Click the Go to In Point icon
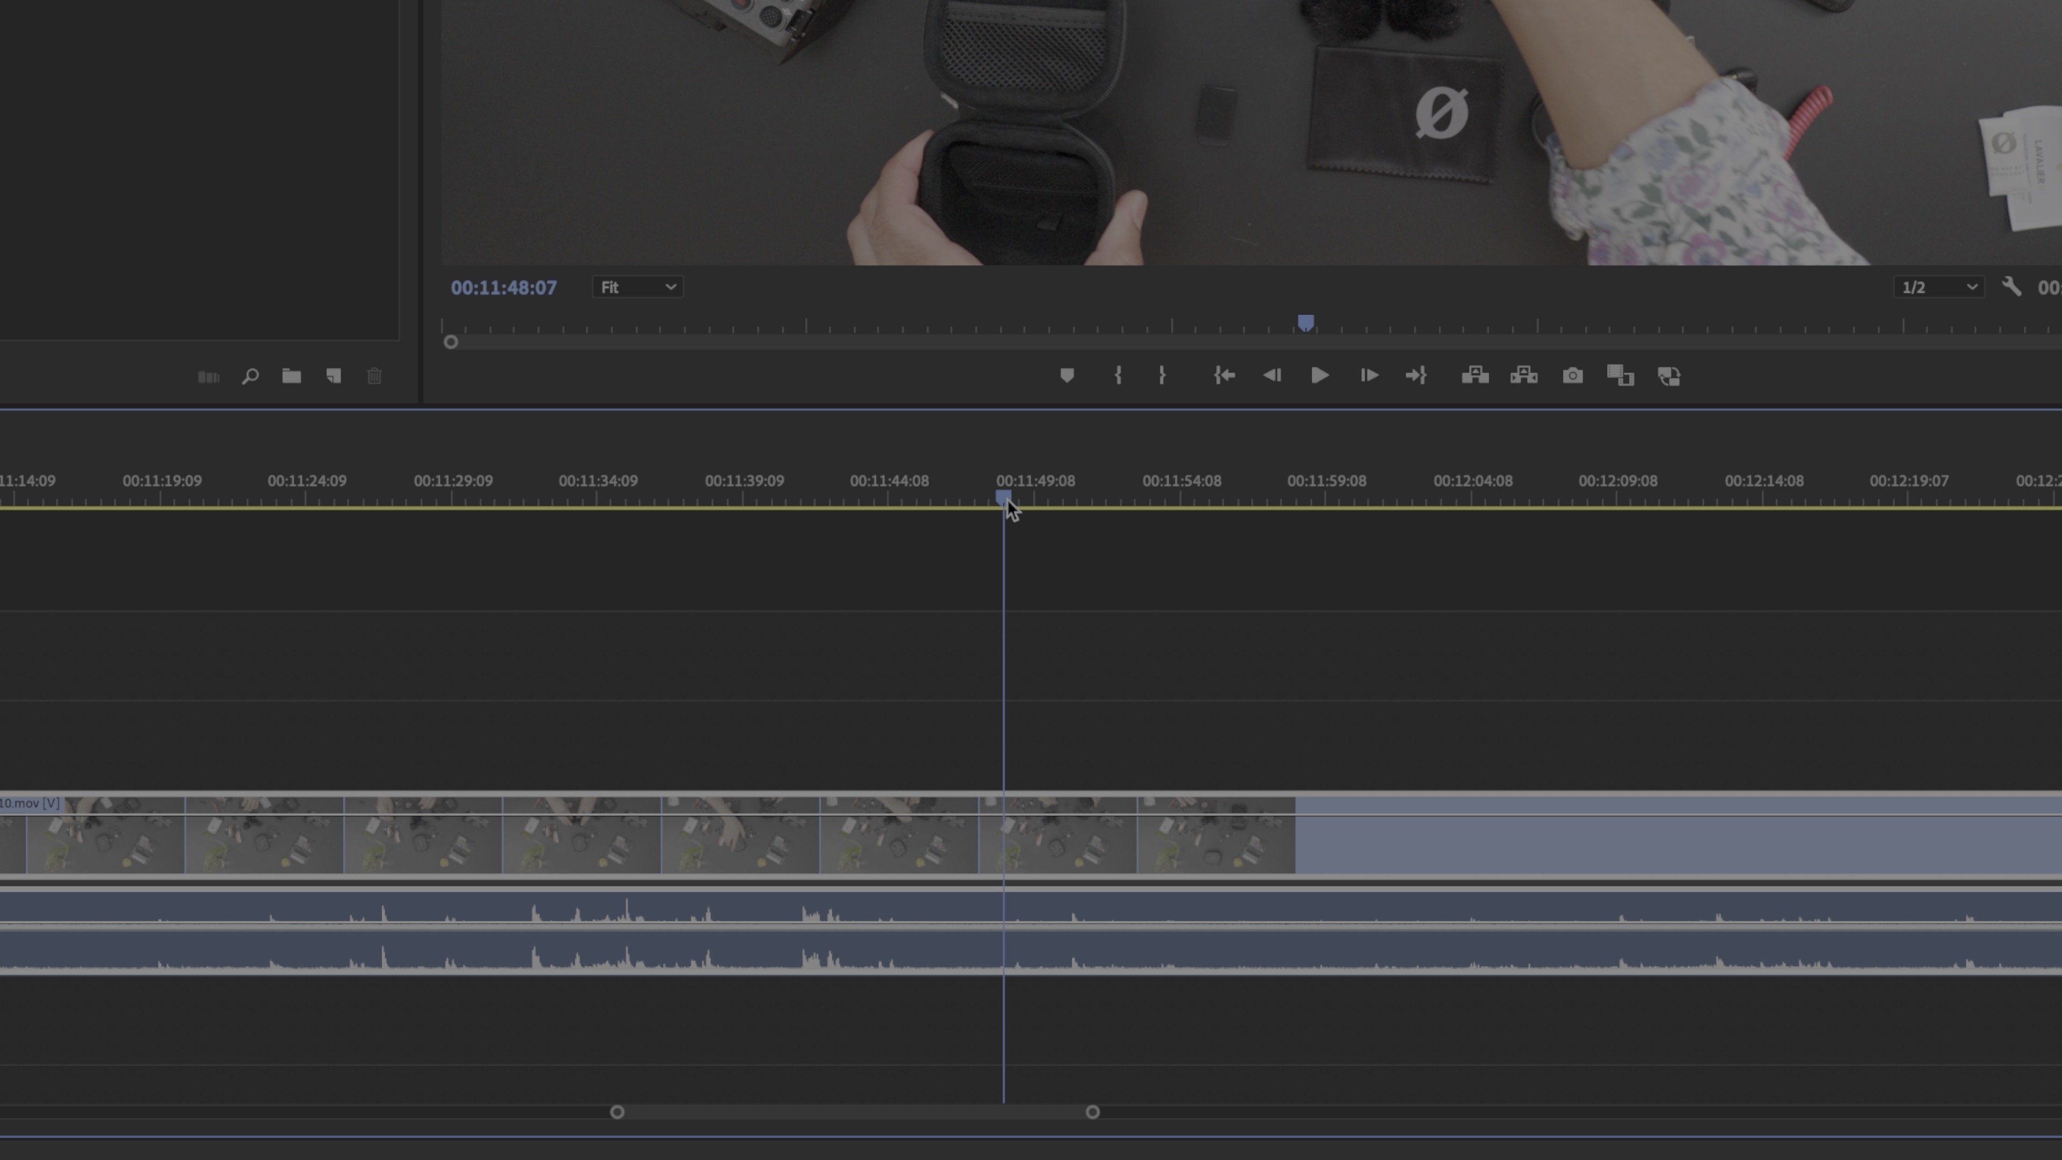This screenshot has height=1160, width=2062. (x=1224, y=375)
